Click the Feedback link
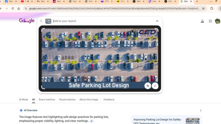 pos(109,99)
